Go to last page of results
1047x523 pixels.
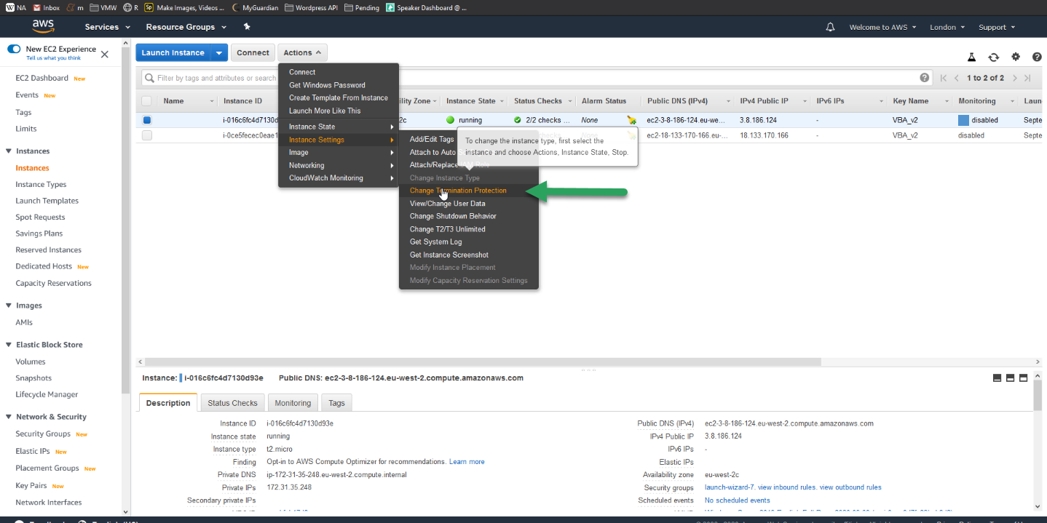pyautogui.click(x=1027, y=78)
